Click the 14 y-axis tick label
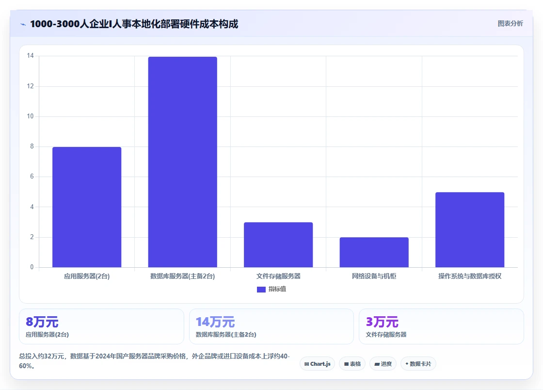 click(x=31, y=56)
